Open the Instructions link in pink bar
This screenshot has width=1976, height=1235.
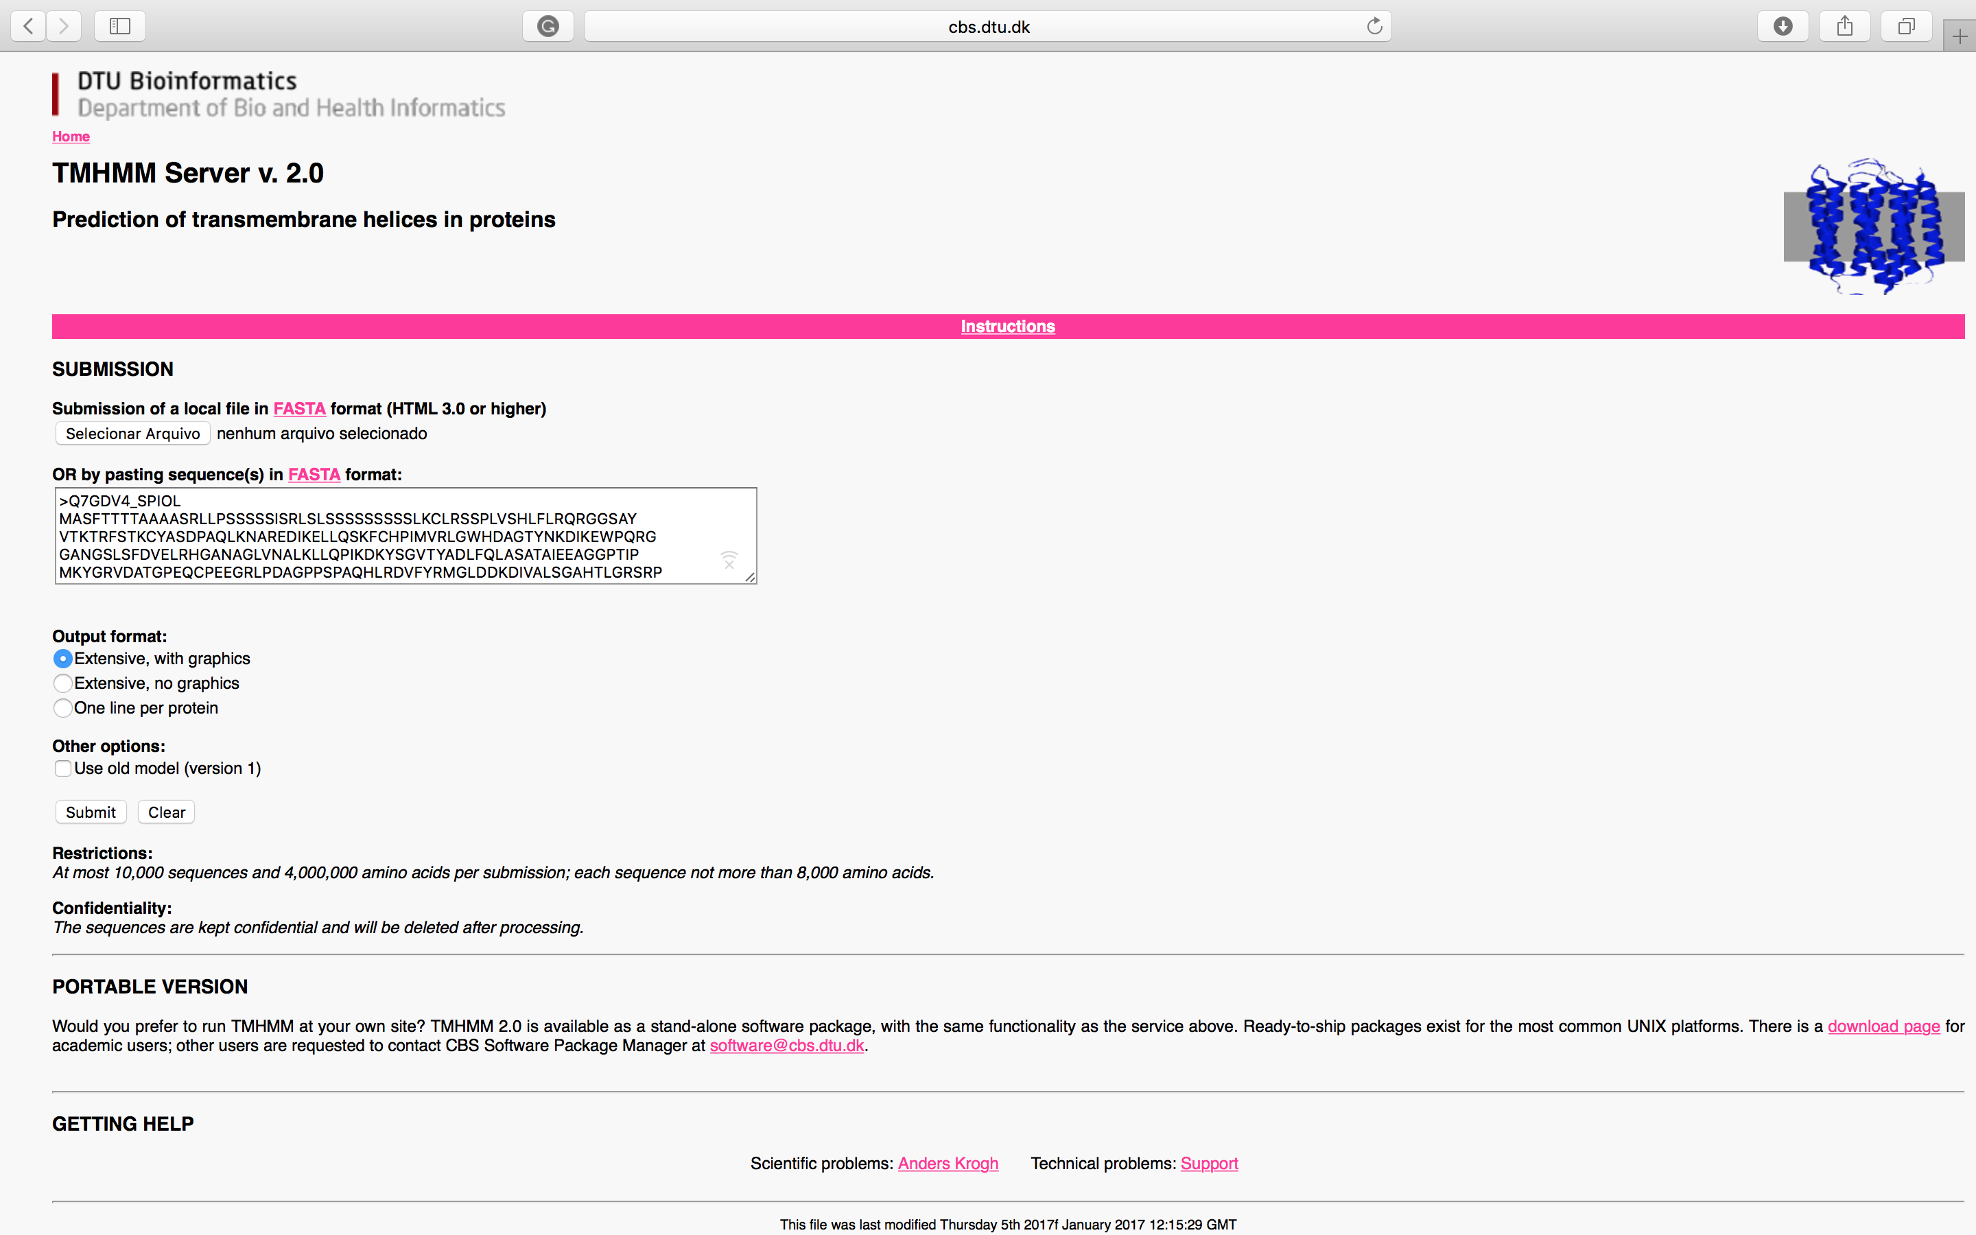pyautogui.click(x=1008, y=326)
